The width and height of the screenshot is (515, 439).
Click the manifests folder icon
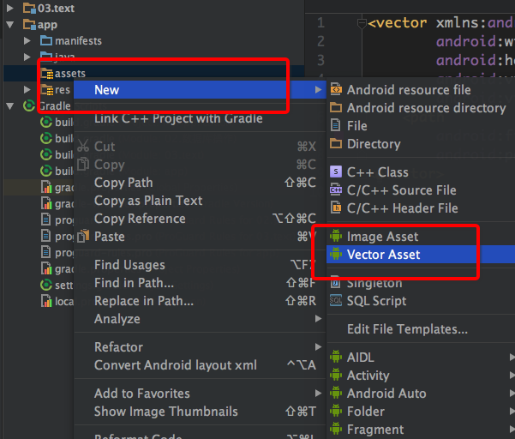click(x=46, y=41)
